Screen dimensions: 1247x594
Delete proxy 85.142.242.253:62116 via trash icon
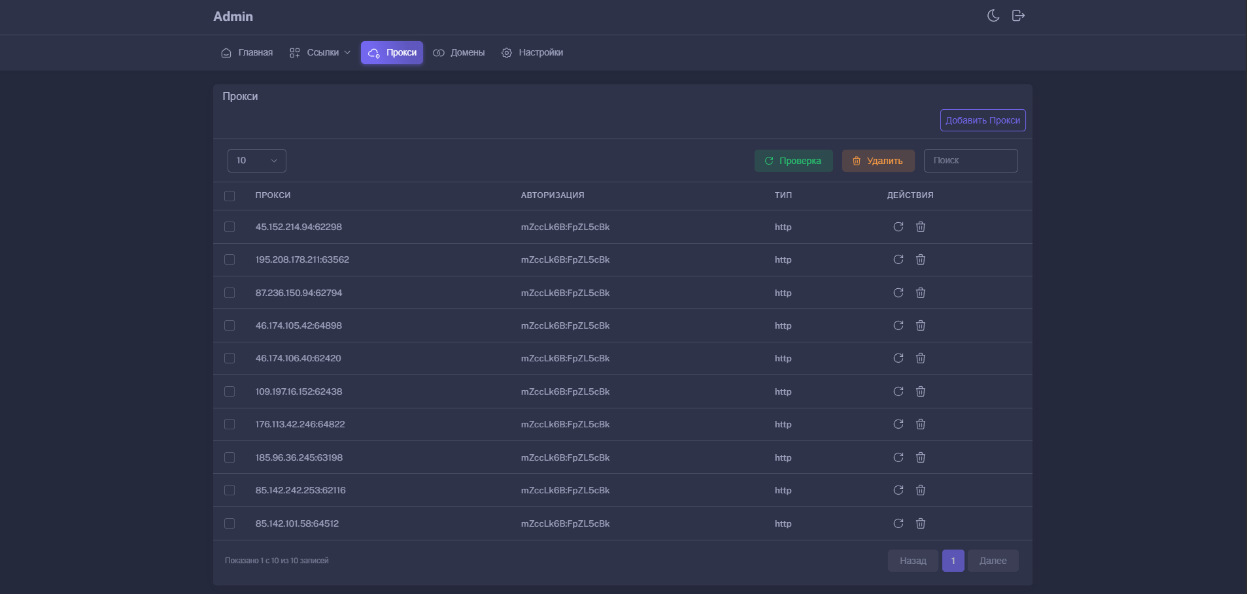[921, 490]
